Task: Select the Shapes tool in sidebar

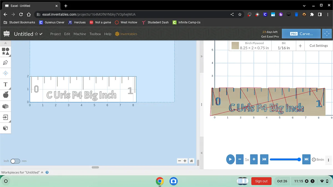Action: point(5,51)
